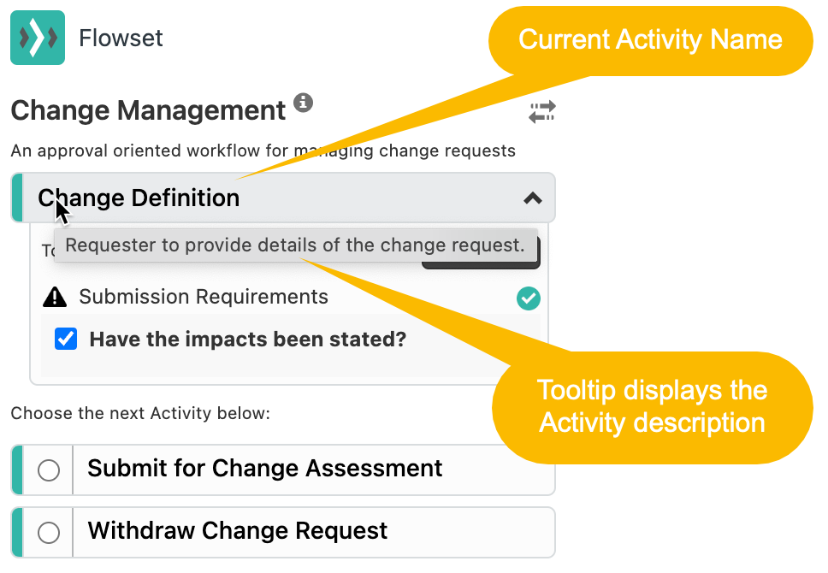Select the Withdraw Change Request radio button
The height and width of the screenshot is (573, 828).
click(x=49, y=532)
